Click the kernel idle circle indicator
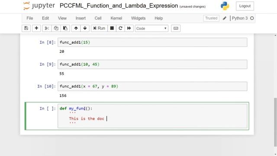This screenshot has height=156, width=277. click(x=252, y=18)
